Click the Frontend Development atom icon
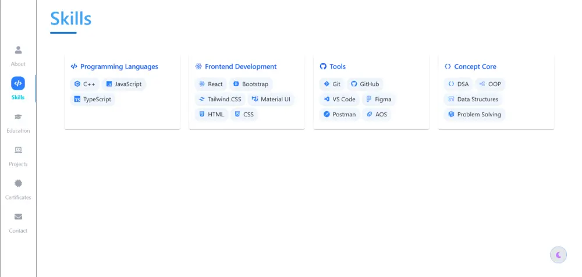Screen dimensions: 582x277 [x=198, y=67]
